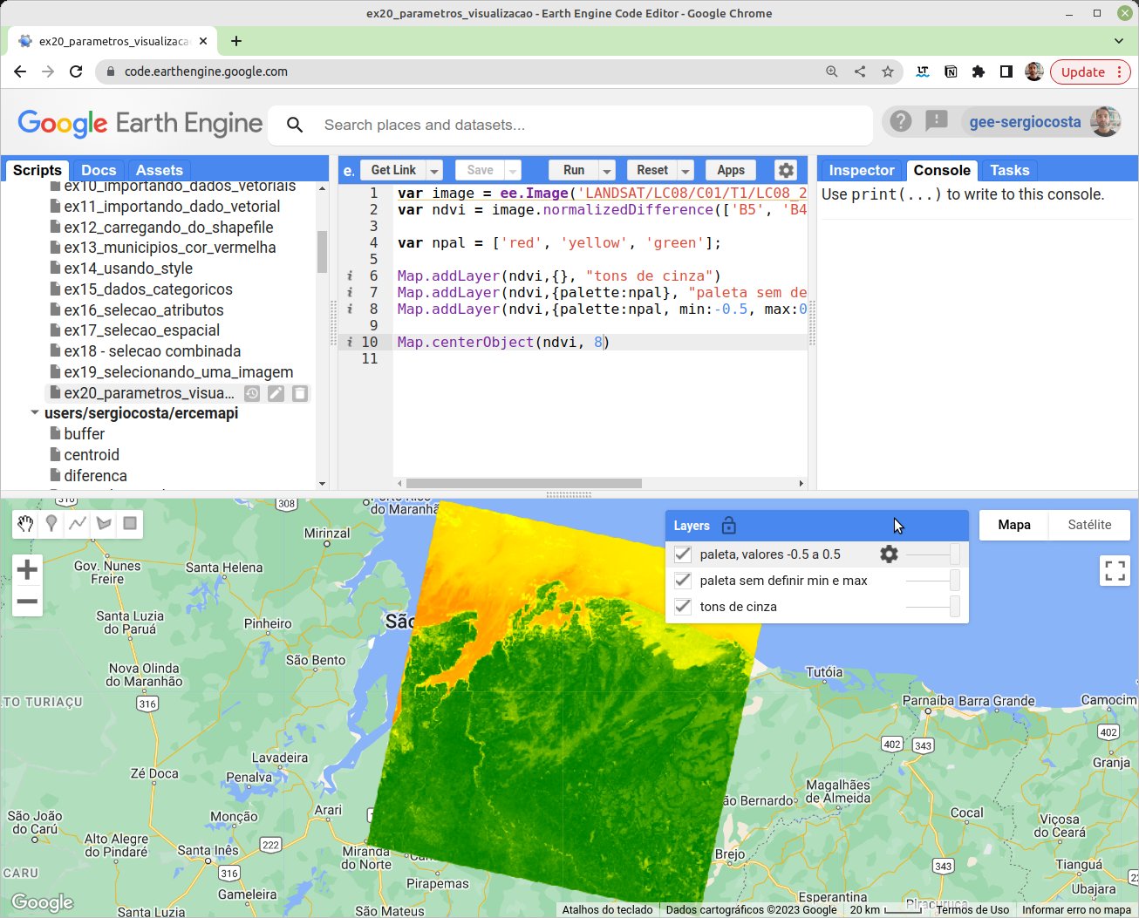
Task: Rename the ex20_parametros_visualizacao script
Action: coord(276,393)
